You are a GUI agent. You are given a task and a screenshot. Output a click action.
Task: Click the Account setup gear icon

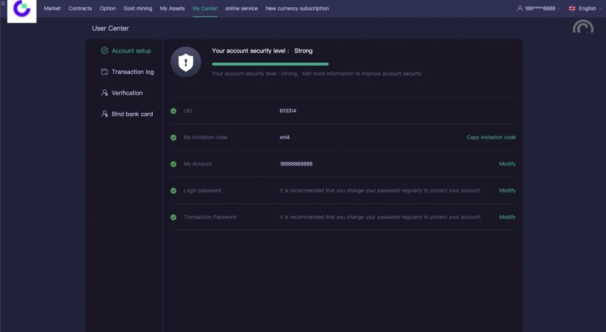(x=105, y=51)
